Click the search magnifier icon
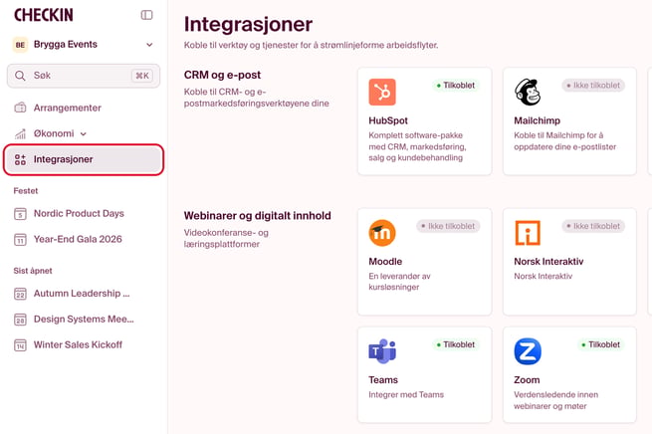652x434 pixels. point(20,76)
